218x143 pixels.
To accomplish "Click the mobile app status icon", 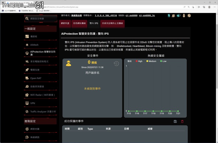I will [169, 16].
